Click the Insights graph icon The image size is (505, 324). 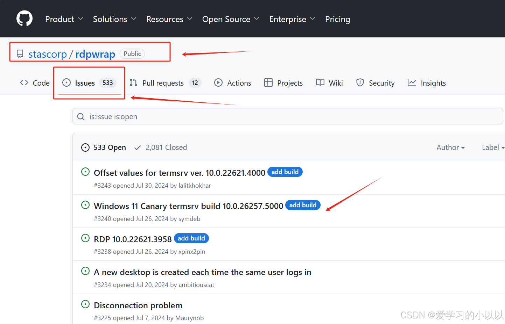(x=412, y=82)
